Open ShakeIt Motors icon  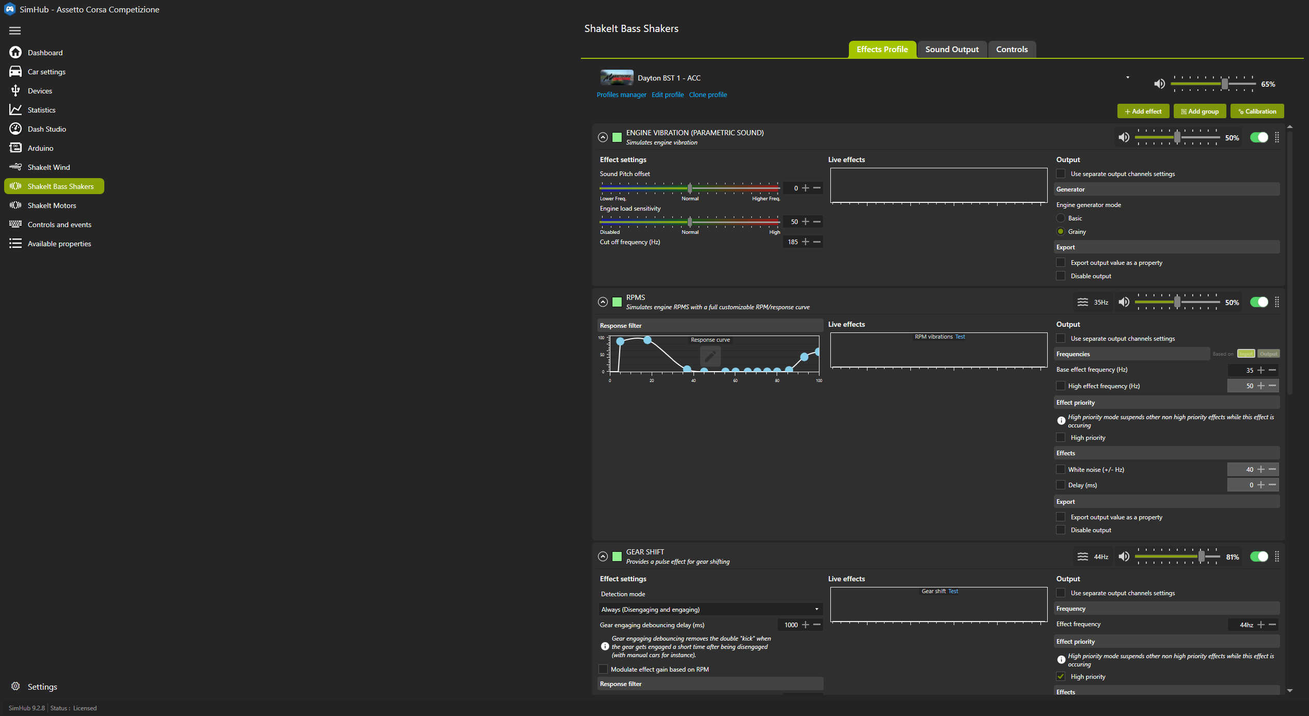(x=15, y=205)
